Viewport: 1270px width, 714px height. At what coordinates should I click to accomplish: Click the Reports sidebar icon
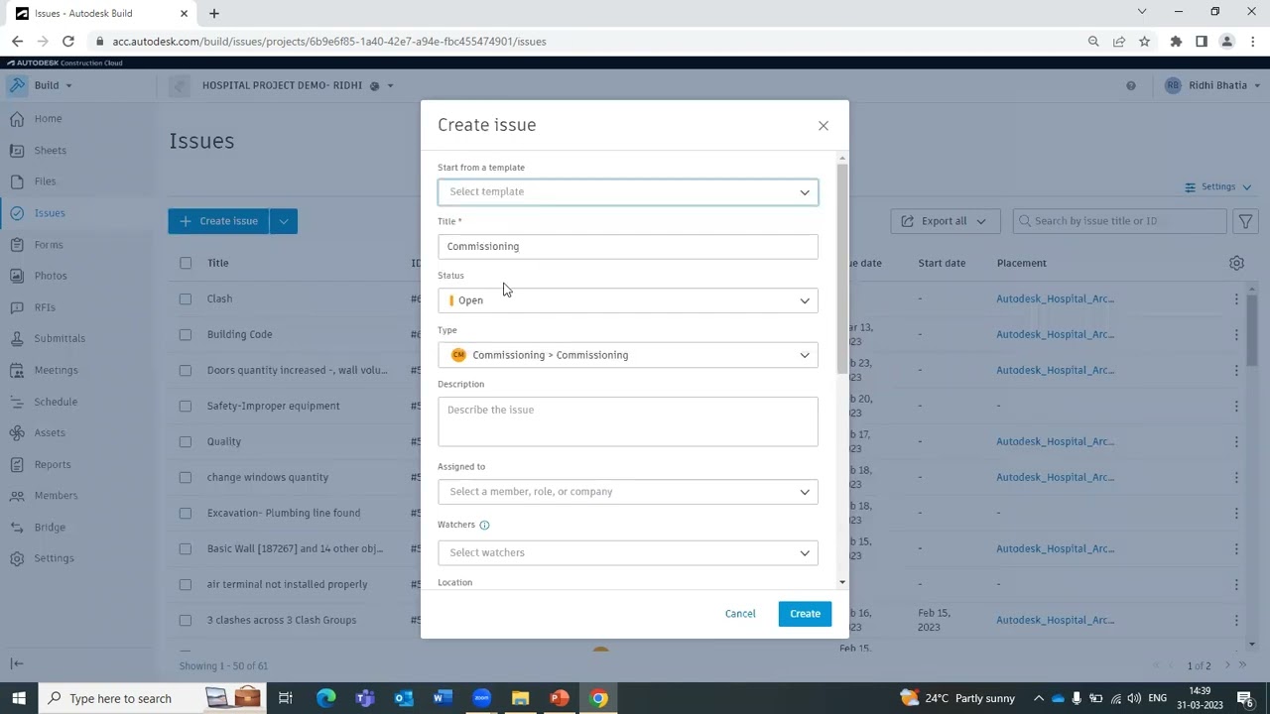[17, 464]
